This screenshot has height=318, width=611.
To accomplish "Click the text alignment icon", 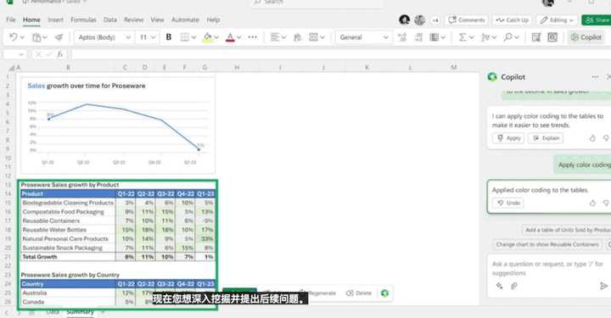I will [x=275, y=37].
